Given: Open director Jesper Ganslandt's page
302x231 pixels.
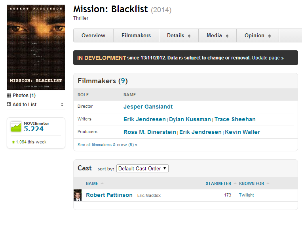Looking at the screenshot, I should click(148, 107).
